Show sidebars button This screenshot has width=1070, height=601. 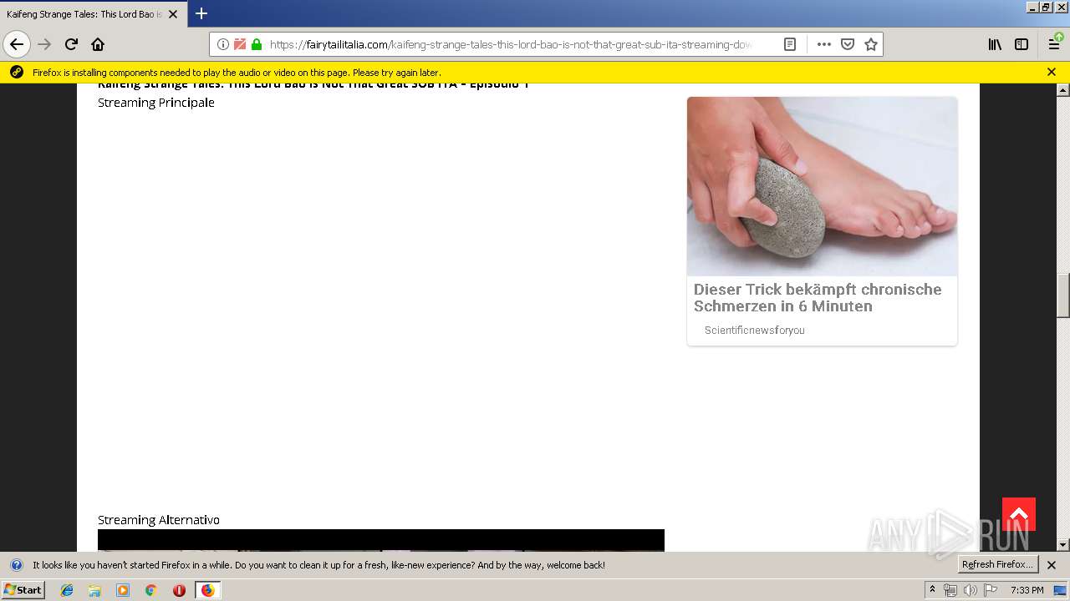click(1022, 44)
